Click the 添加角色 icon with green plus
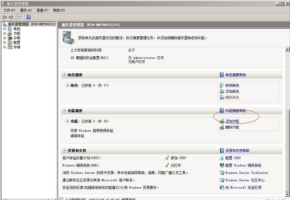 click(x=222, y=91)
